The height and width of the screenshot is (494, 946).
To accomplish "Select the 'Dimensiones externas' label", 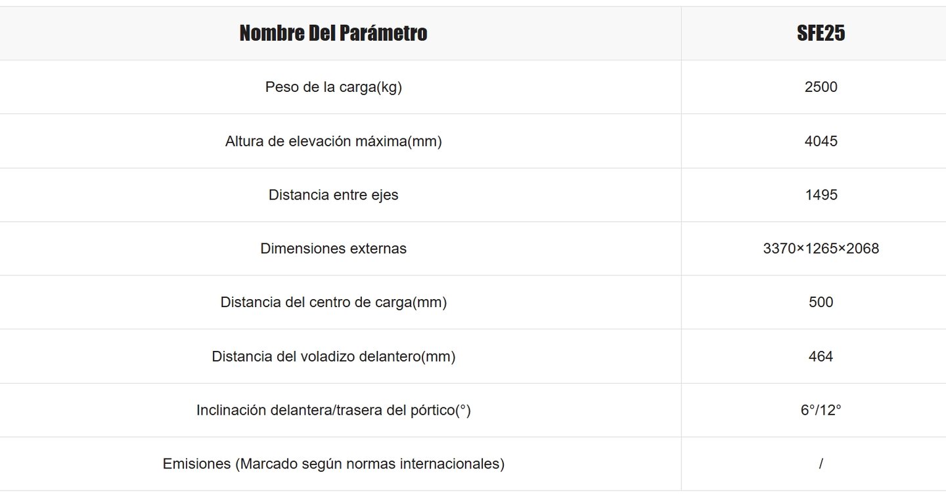I will [x=333, y=249].
